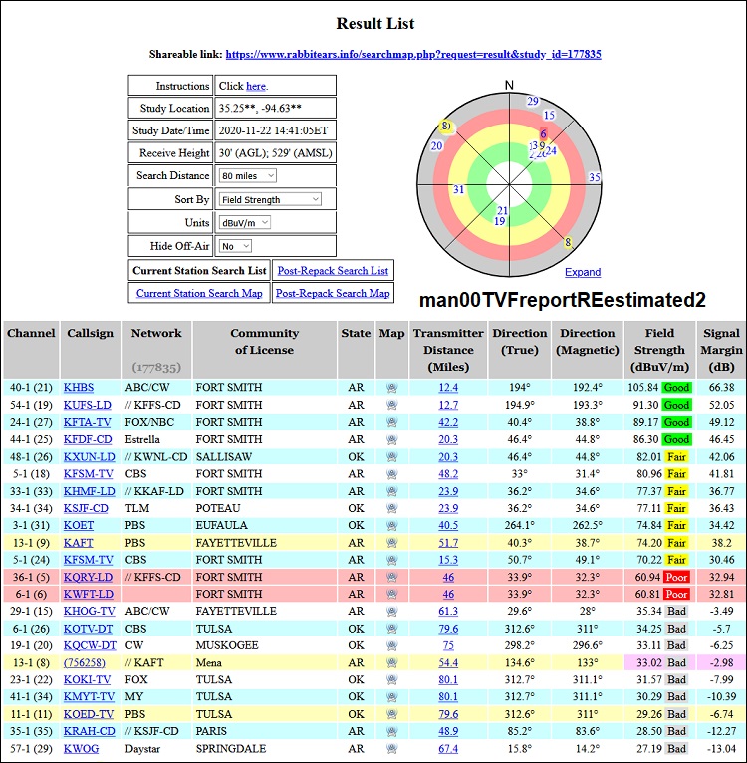This screenshot has height=763, width=747.
Task: Switch to Post-Repack Search List
Action: (332, 270)
